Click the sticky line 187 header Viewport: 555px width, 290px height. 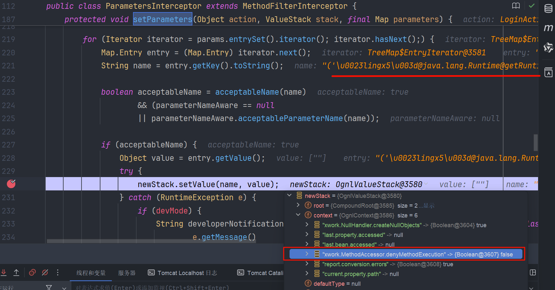pos(269,20)
